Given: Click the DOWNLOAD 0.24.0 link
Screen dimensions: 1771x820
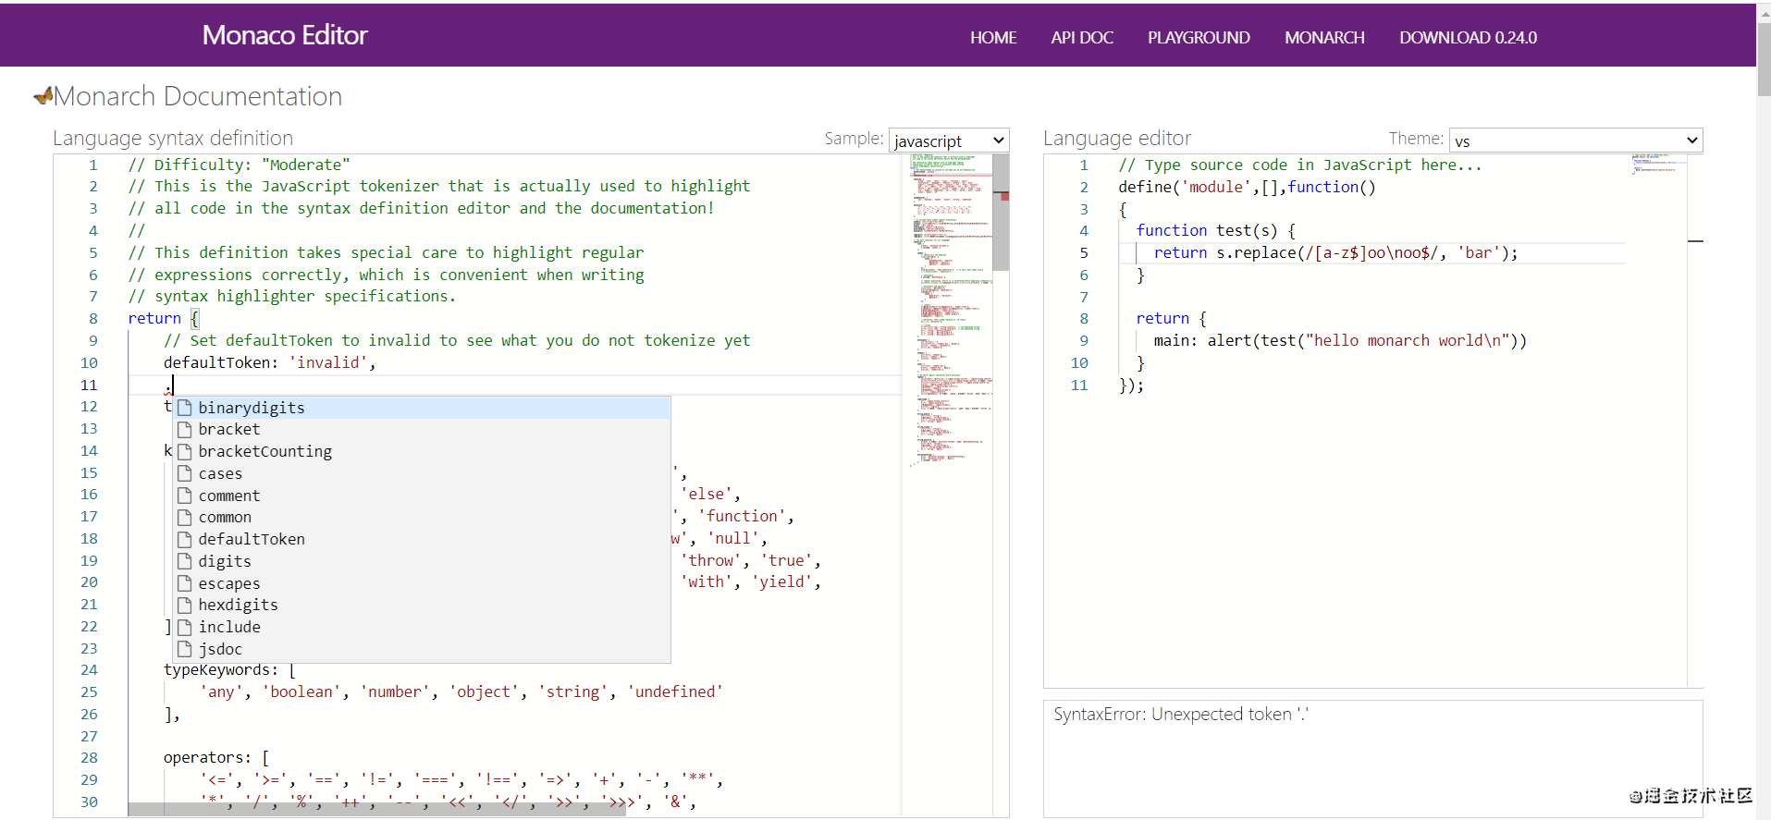Looking at the screenshot, I should [x=1468, y=38].
